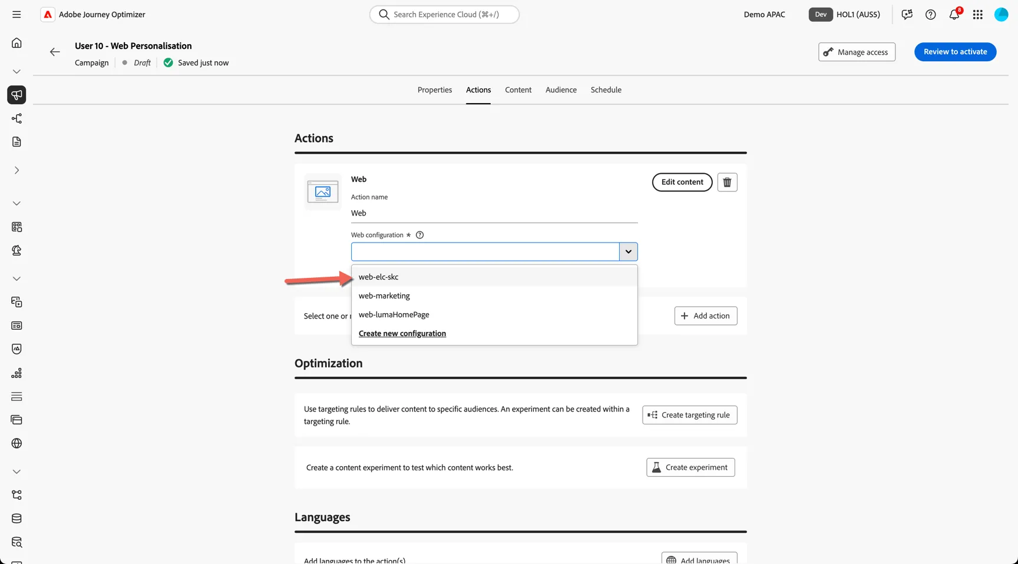1018x564 pixels.
Task: Choose web-elc-skc from the configuration list
Action: (494, 277)
